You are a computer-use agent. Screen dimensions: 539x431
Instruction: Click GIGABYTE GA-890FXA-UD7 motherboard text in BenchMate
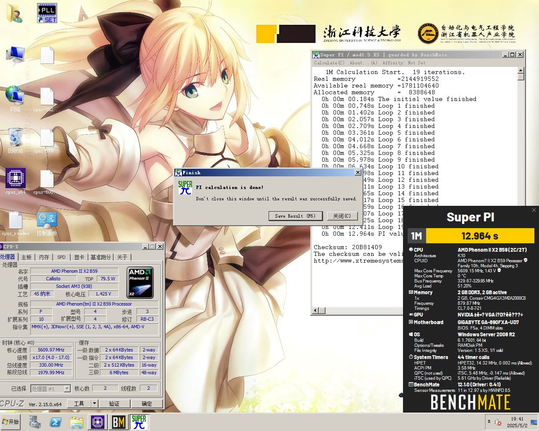pyautogui.click(x=488, y=322)
